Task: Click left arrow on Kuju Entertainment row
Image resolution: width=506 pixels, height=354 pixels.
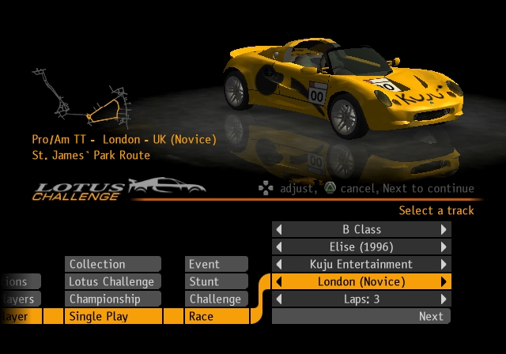Action: pos(279,265)
